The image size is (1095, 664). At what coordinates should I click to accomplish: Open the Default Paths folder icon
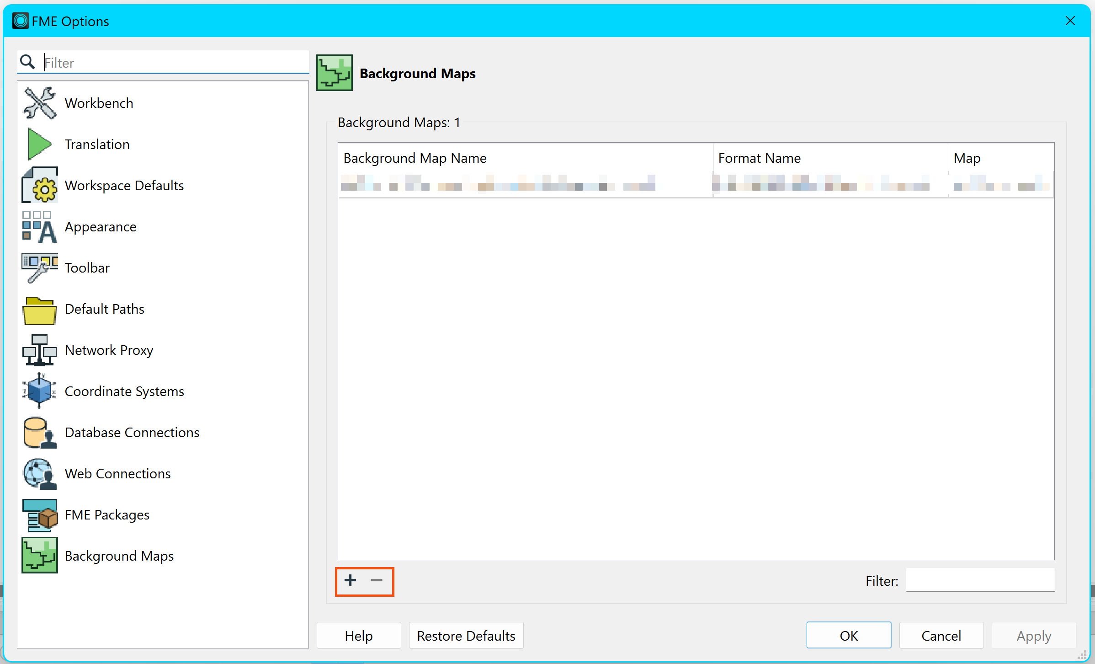pos(40,310)
